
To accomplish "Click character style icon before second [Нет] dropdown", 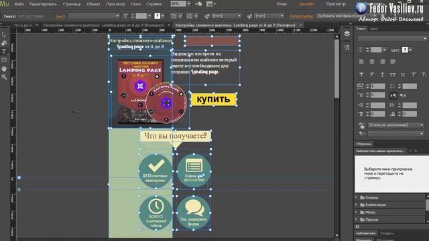I will tap(249, 16).
